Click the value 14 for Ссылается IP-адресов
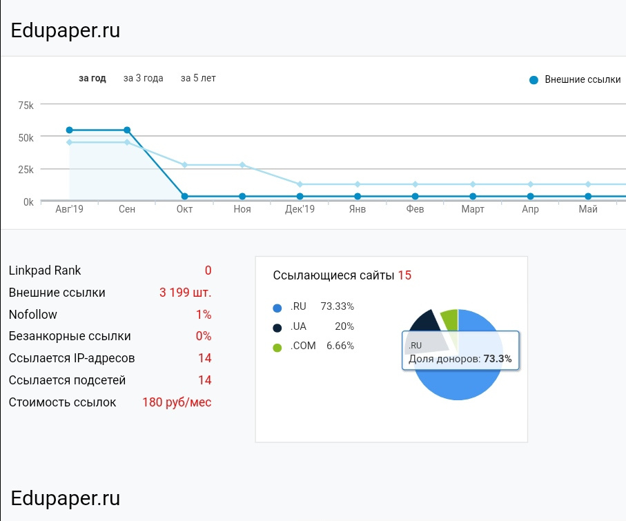This screenshot has width=626, height=521. (205, 358)
